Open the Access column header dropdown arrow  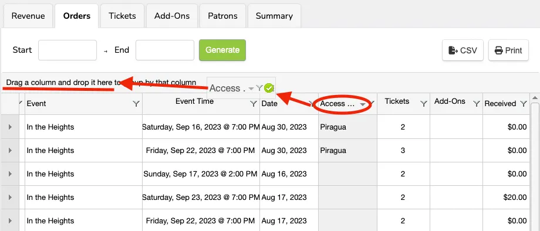coord(363,104)
